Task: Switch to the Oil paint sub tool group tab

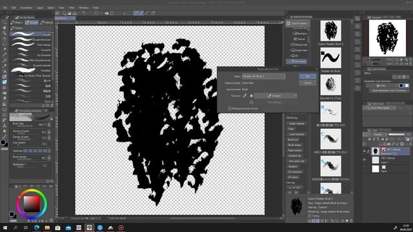Action: point(32,23)
